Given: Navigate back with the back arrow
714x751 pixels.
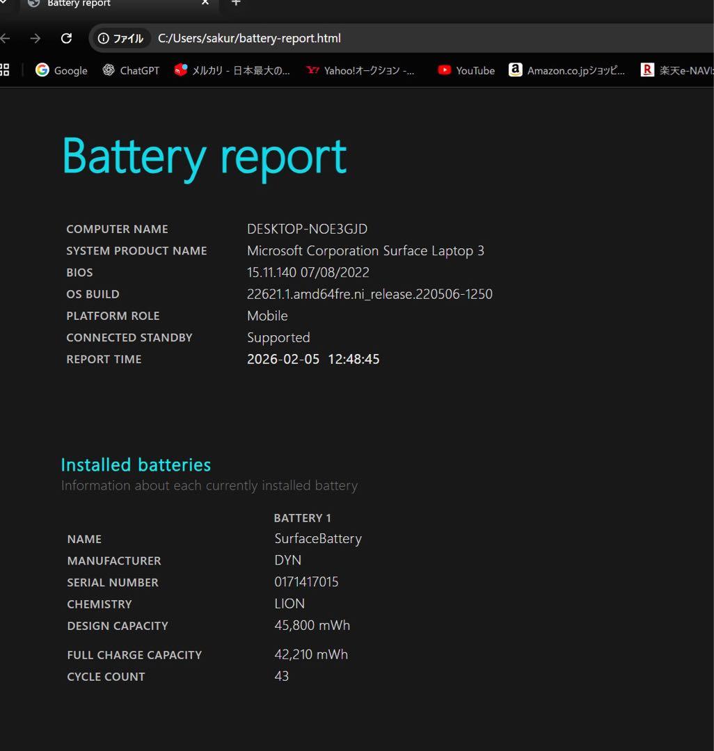Looking at the screenshot, I should coord(6,38).
